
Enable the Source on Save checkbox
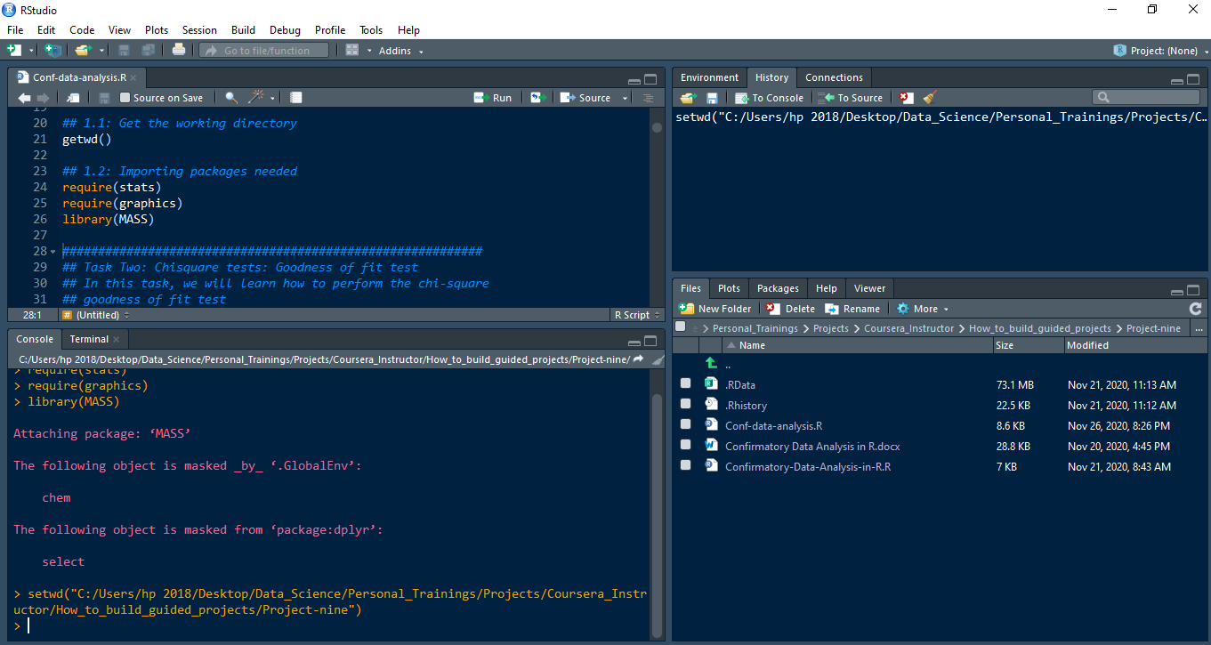point(125,98)
